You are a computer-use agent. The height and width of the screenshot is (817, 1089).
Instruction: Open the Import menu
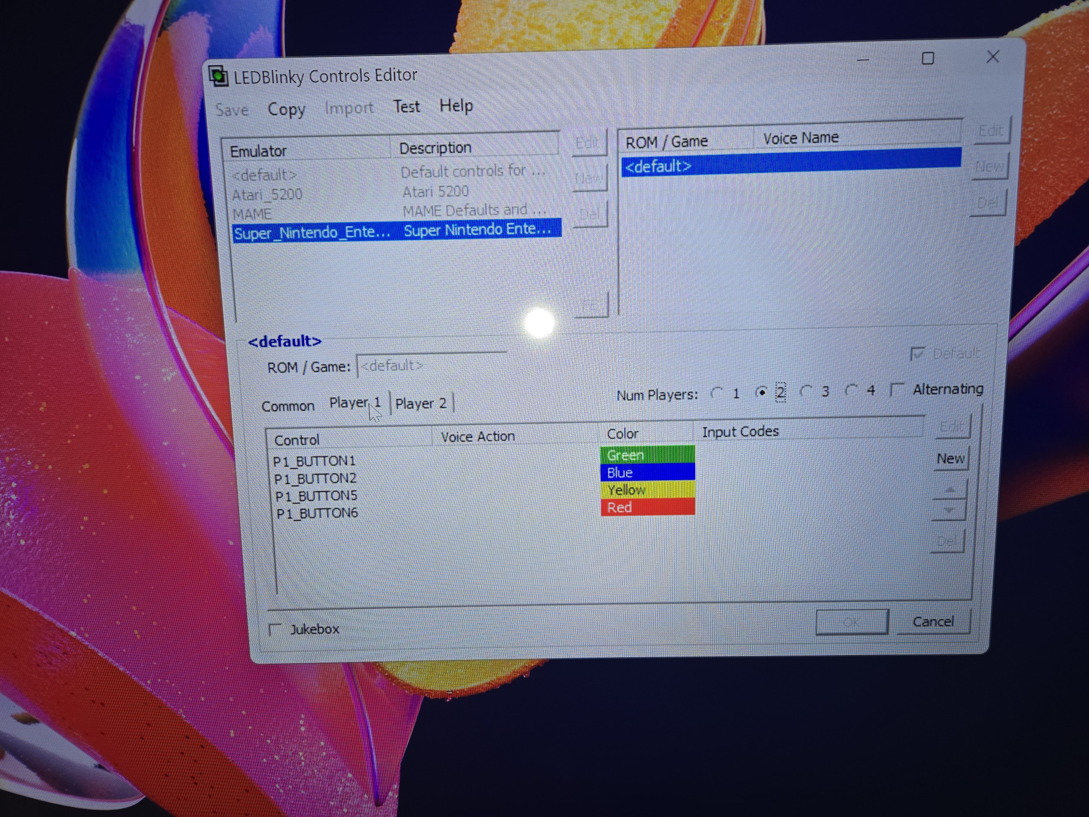point(349,108)
